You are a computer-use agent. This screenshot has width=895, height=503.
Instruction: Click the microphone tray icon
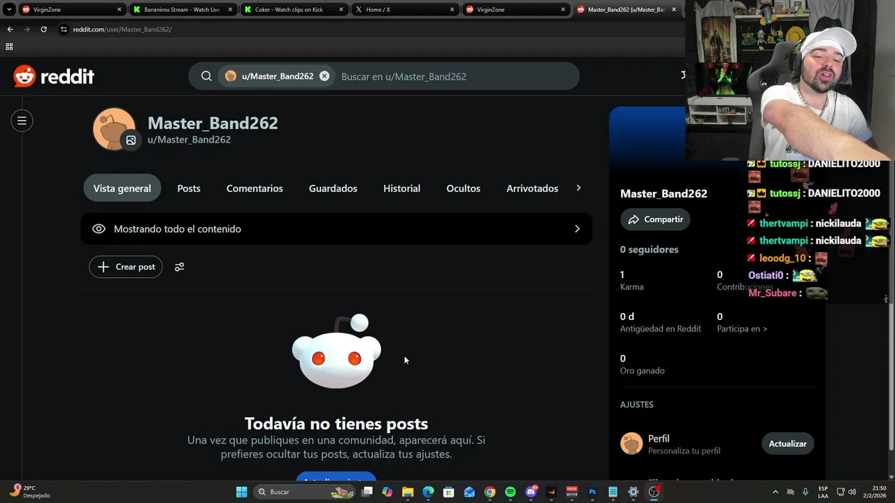point(805,492)
